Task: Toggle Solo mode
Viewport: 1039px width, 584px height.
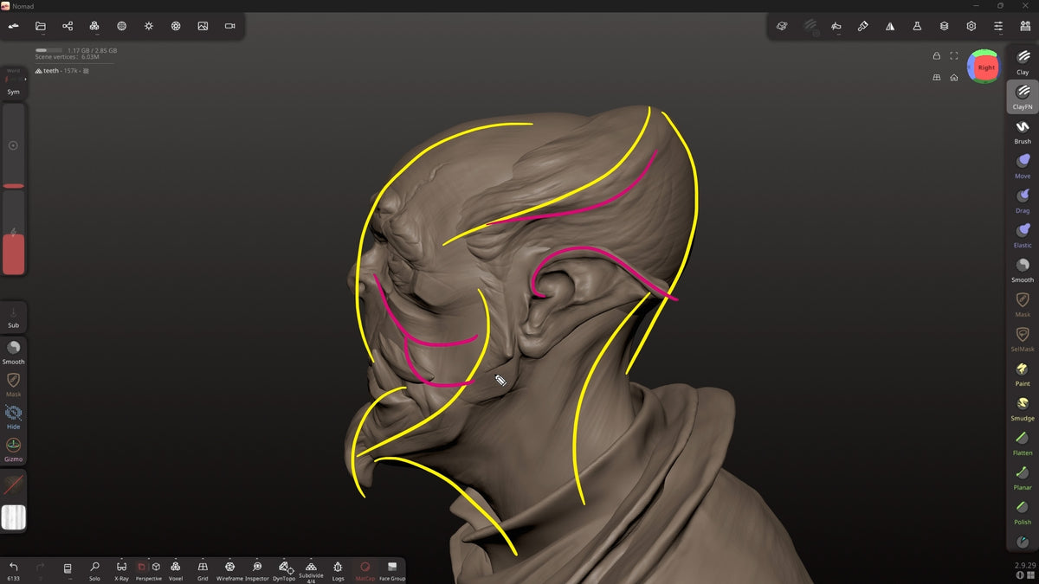Action: (94, 570)
